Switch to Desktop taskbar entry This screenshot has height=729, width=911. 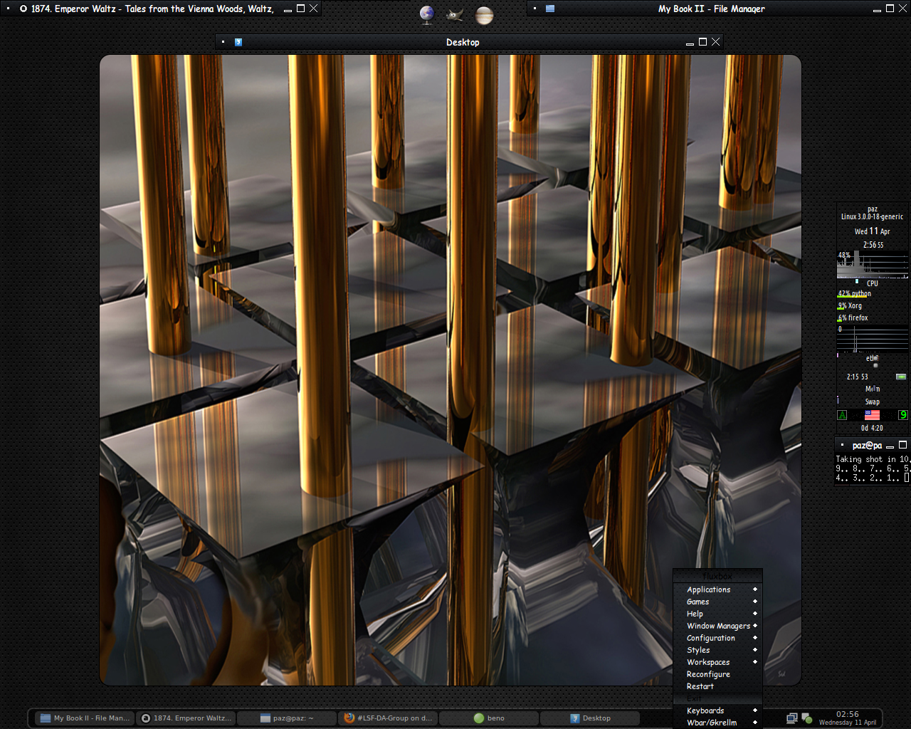click(x=590, y=718)
